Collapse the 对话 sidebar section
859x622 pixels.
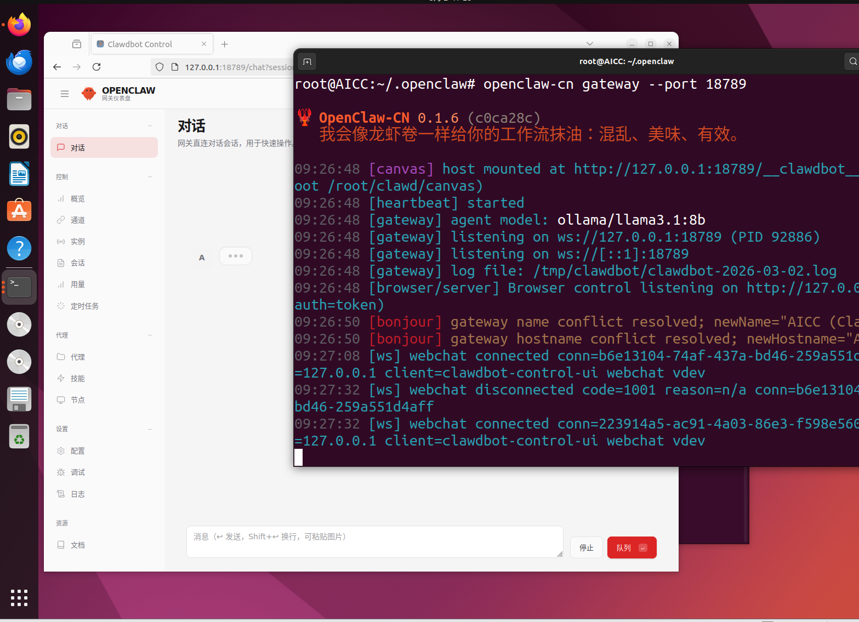tap(150, 126)
